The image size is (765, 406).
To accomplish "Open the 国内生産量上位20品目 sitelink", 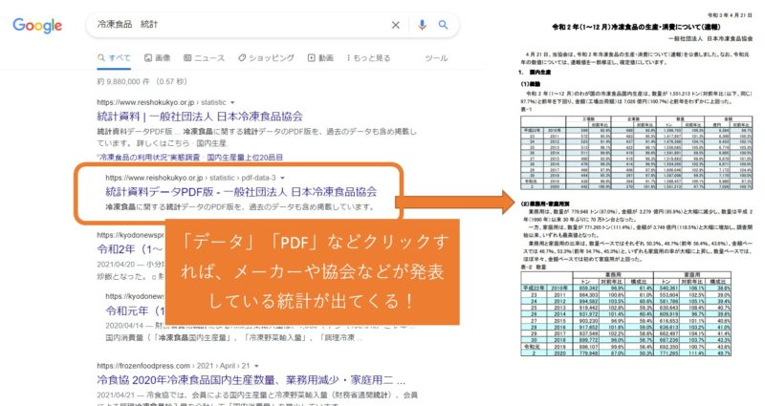I will 245,158.
